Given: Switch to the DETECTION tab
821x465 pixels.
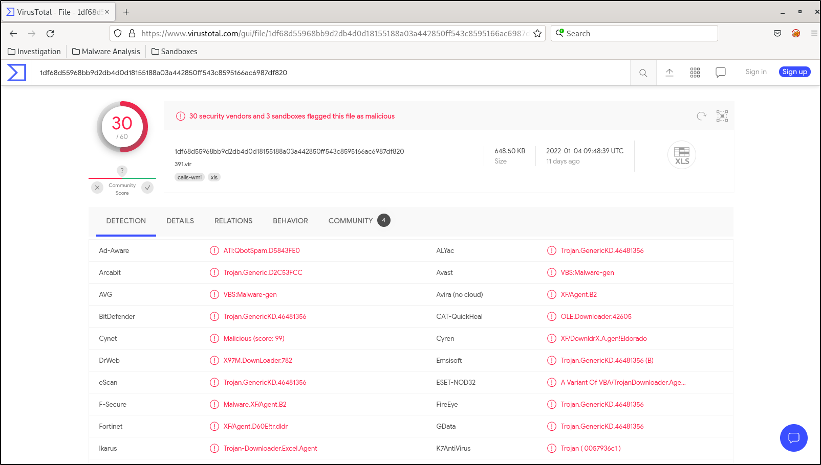Looking at the screenshot, I should coord(126,221).
